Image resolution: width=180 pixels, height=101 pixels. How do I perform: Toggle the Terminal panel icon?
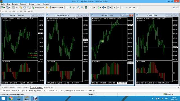pos(24,8)
